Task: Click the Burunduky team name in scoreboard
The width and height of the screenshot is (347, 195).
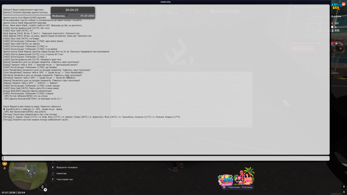Action: tap(225, 11)
